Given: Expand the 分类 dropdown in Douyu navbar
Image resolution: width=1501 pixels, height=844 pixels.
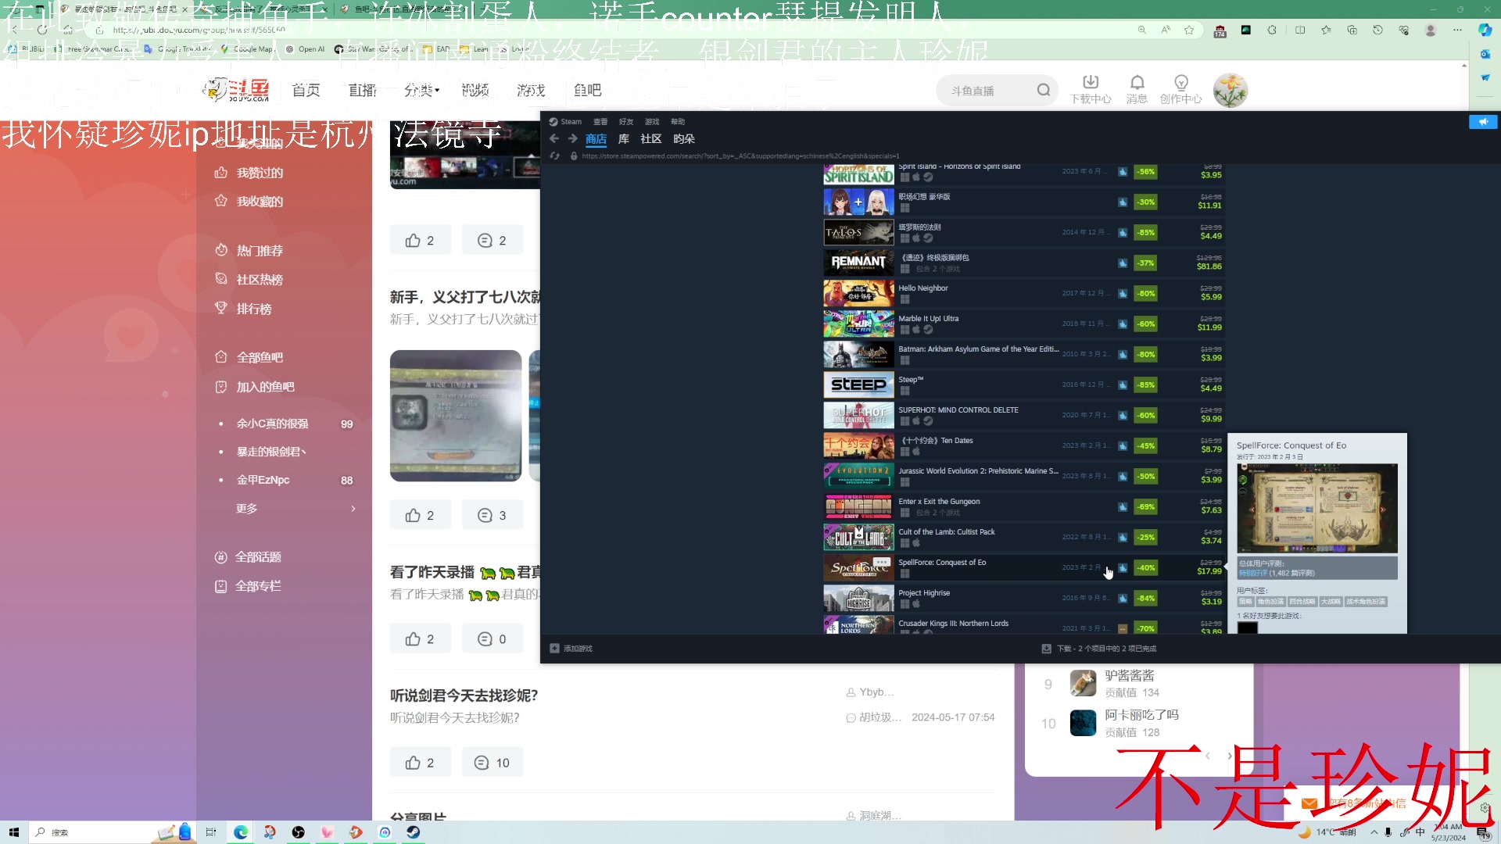Looking at the screenshot, I should [x=421, y=90].
